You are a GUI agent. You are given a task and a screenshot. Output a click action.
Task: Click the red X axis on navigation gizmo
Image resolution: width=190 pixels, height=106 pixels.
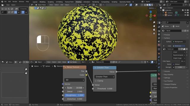pos(155,16)
